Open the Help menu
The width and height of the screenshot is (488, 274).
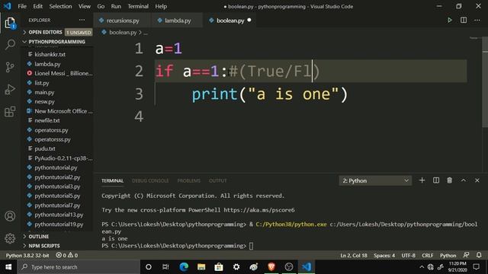pyautogui.click(x=161, y=6)
